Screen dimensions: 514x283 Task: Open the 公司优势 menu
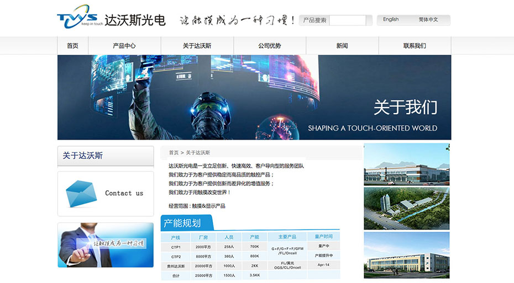click(270, 46)
